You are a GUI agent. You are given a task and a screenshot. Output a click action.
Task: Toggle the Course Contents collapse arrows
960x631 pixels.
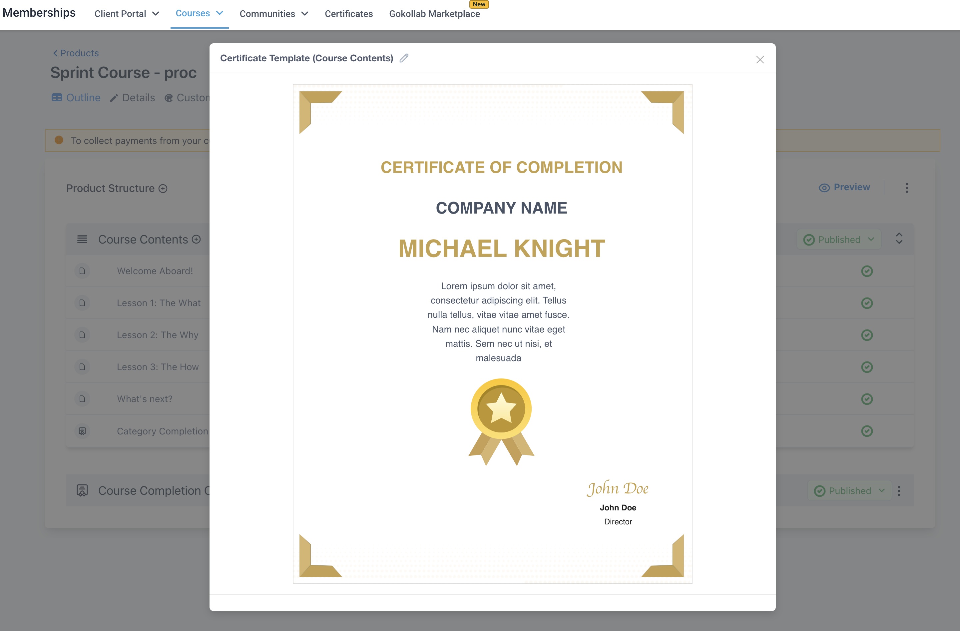(899, 239)
